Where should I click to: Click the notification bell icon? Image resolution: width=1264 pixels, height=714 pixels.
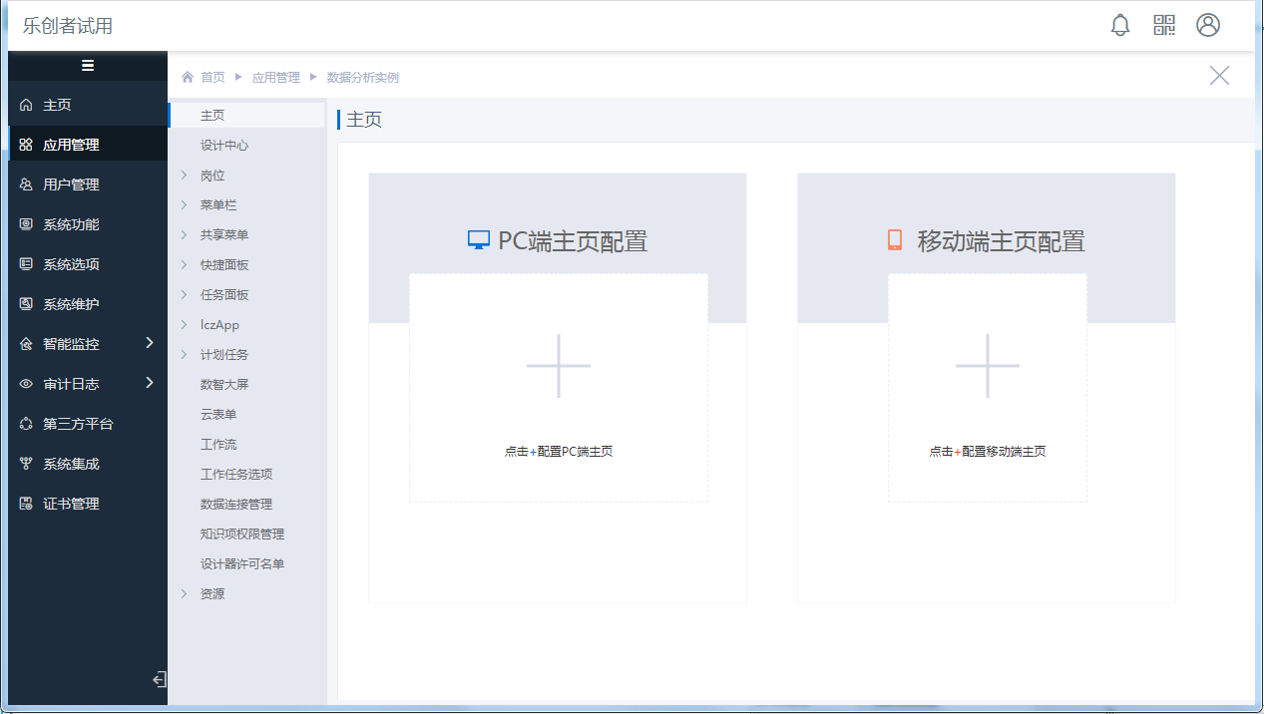[x=1120, y=25]
